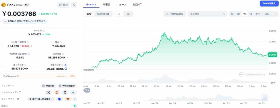Image resolution: width=280 pixels, height=108 pixels.
Task: Open the チャート tab
Action: (x=91, y=5)
